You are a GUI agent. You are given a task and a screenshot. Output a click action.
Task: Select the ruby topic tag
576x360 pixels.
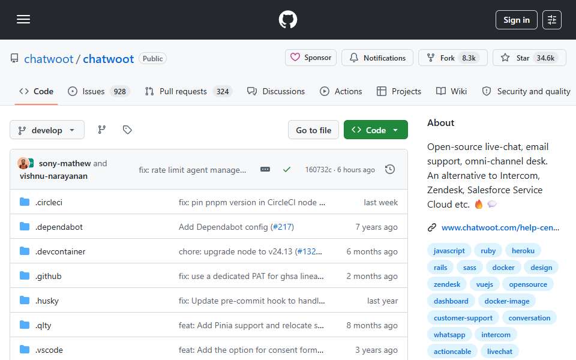pyautogui.click(x=488, y=251)
